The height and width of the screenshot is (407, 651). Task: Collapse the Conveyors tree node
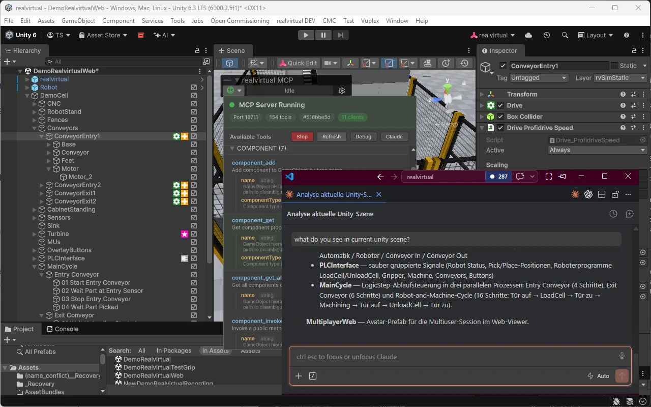pos(35,128)
